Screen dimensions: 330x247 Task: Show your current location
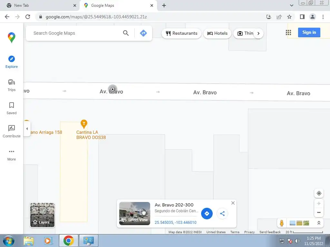point(319,193)
